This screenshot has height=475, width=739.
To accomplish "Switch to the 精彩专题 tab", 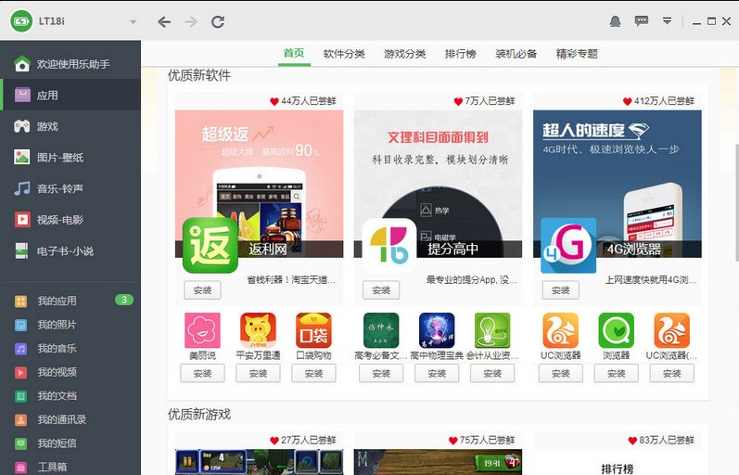I will coord(577,54).
